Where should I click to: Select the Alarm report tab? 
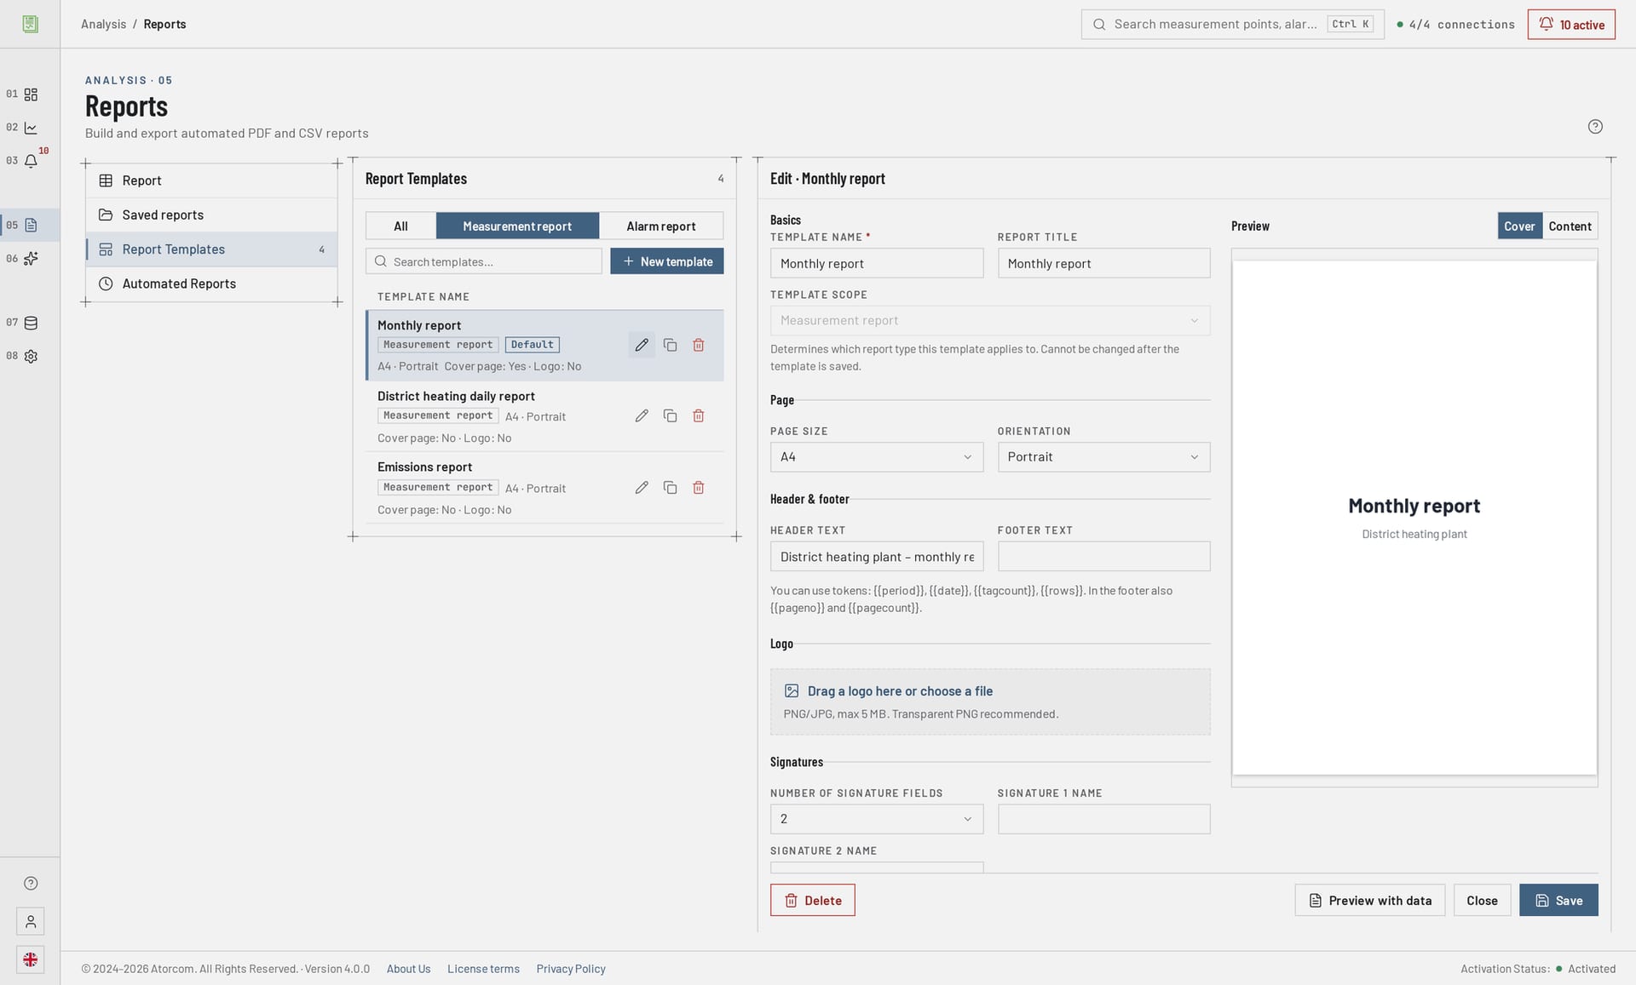click(661, 226)
